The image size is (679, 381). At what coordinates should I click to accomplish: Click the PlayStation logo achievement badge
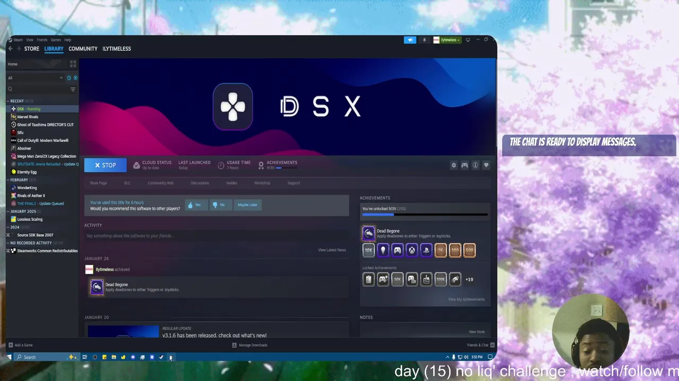(426, 250)
